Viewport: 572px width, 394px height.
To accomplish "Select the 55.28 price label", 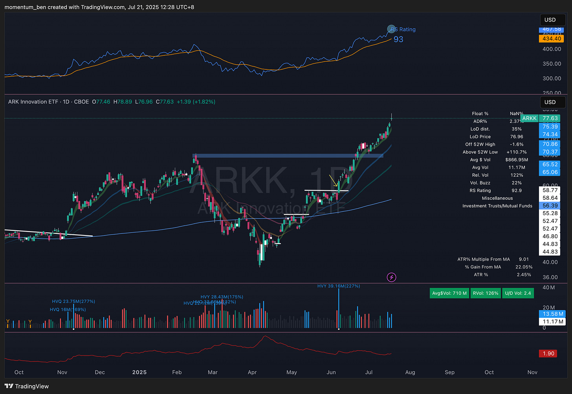I will click(550, 213).
